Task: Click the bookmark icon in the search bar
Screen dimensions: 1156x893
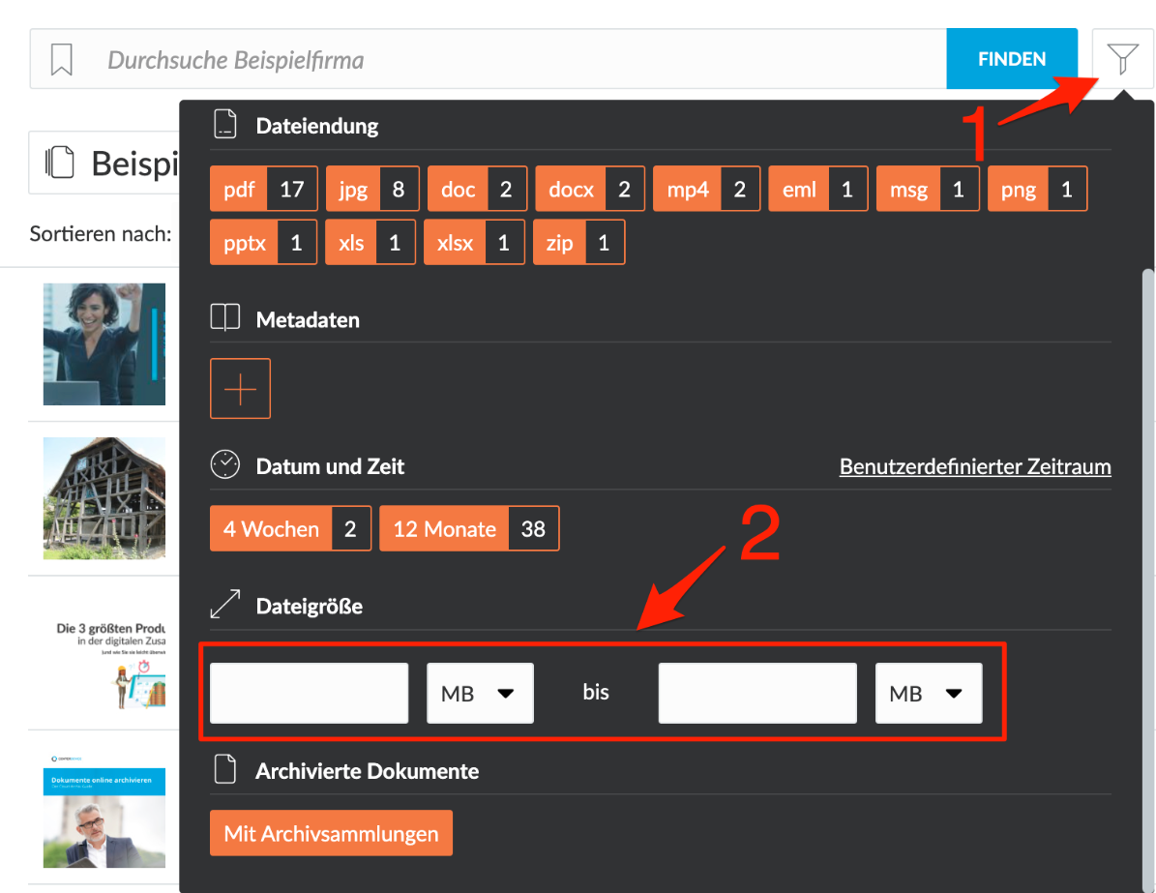Action: coord(61,59)
